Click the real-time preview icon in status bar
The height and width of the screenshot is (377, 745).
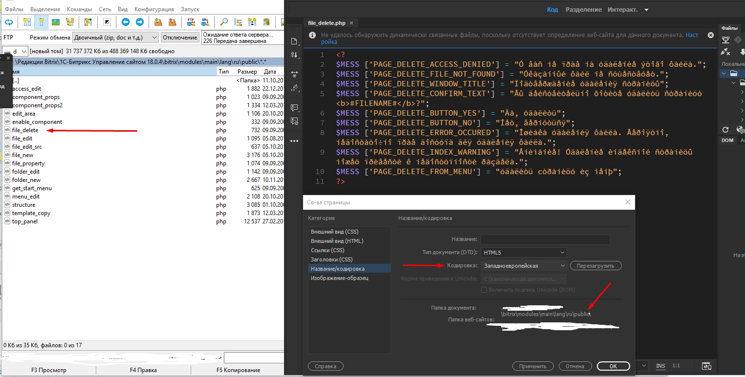coord(706,366)
